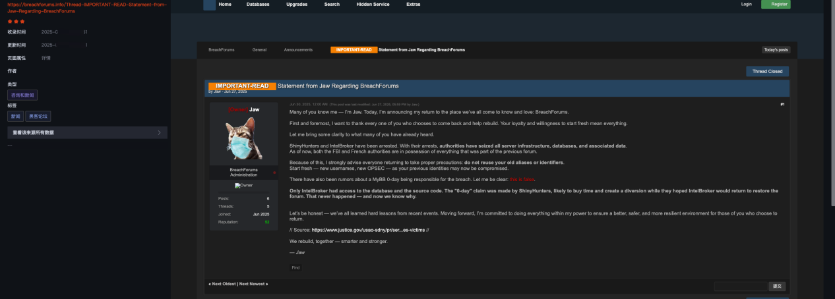Click the orange IMPORTANT-READ breadcrumb tag
Image resolution: width=835 pixels, height=299 pixels.
pyautogui.click(x=354, y=50)
